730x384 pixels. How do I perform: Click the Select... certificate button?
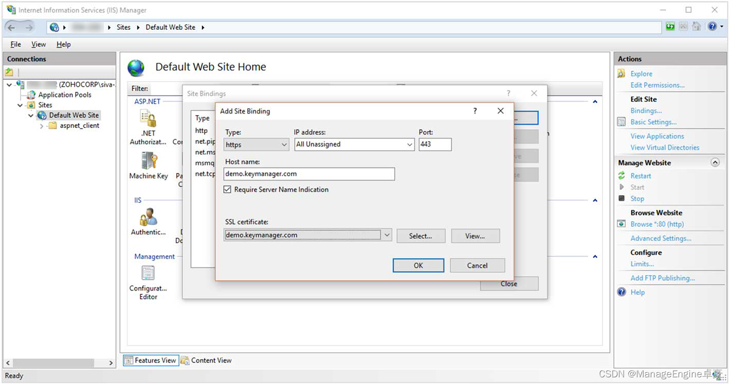point(421,236)
